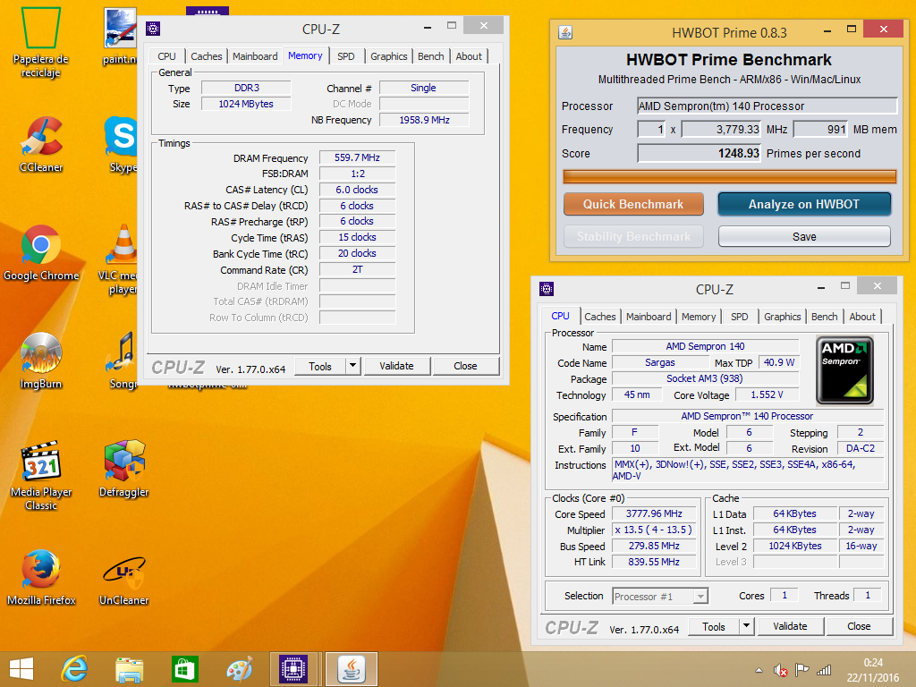Click the Tools button in the CPU-Z Memory window

coord(320,366)
